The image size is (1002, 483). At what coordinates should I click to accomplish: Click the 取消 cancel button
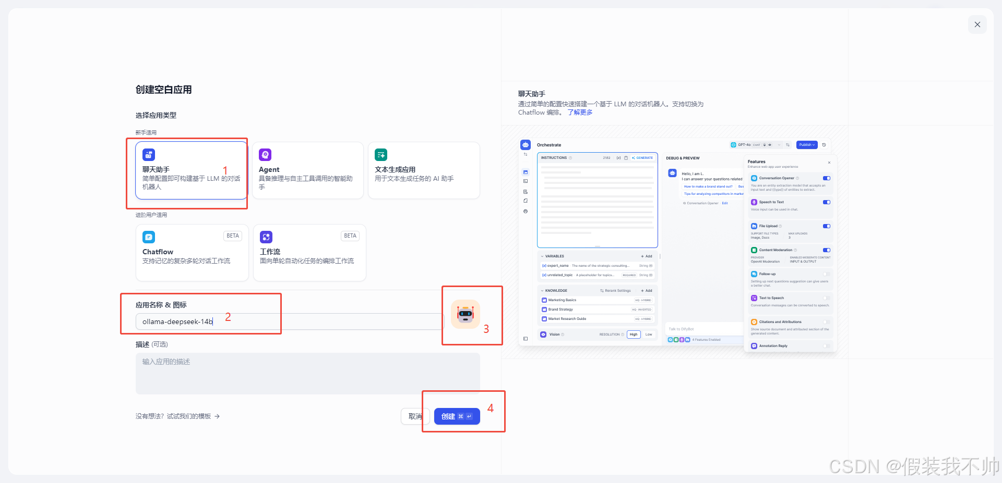pos(415,416)
